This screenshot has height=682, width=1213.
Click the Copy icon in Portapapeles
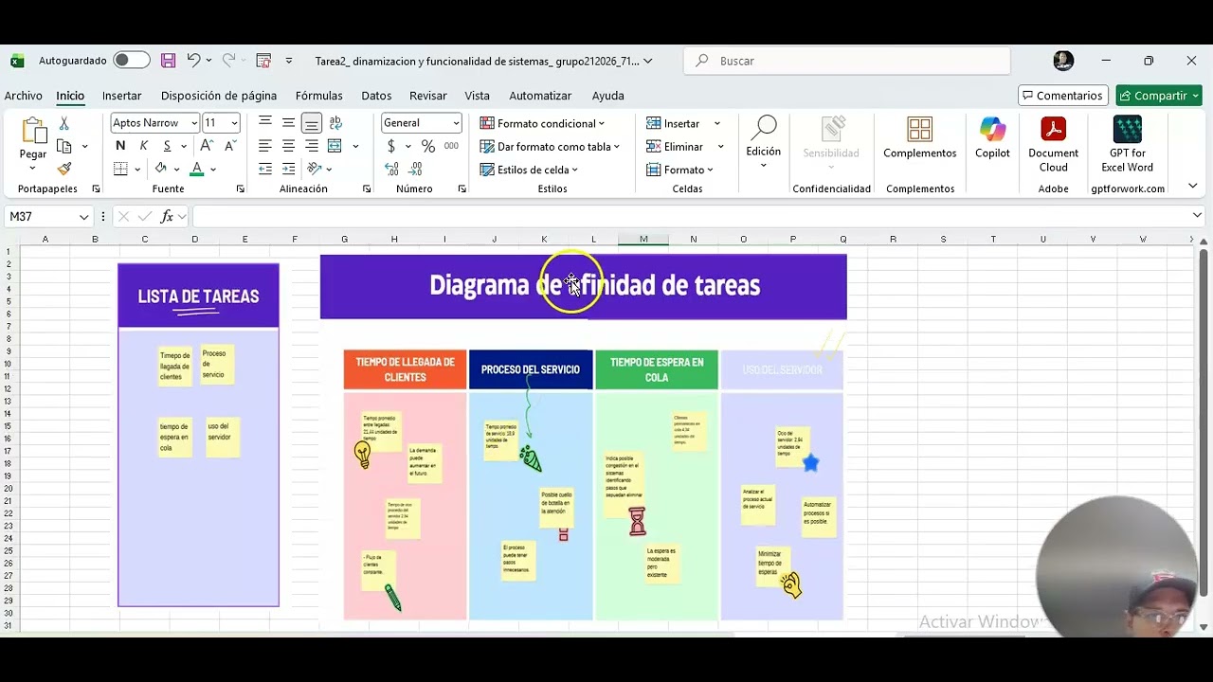[64, 147]
